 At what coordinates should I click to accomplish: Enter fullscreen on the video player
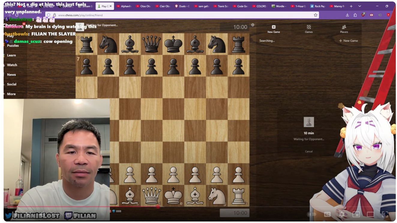[385, 214]
